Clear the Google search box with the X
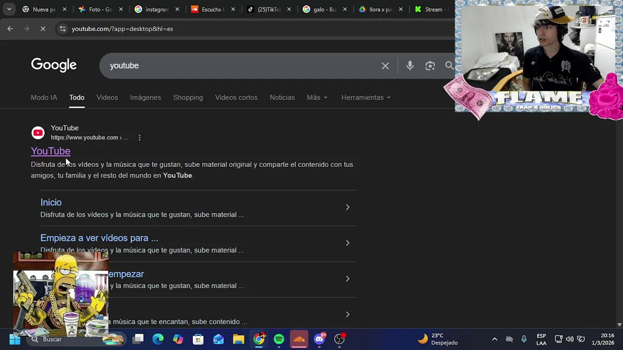This screenshot has width=623, height=350. 385,66
